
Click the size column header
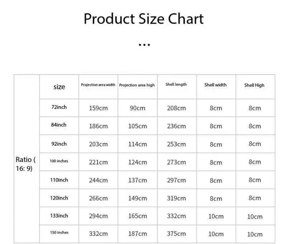tap(59, 87)
